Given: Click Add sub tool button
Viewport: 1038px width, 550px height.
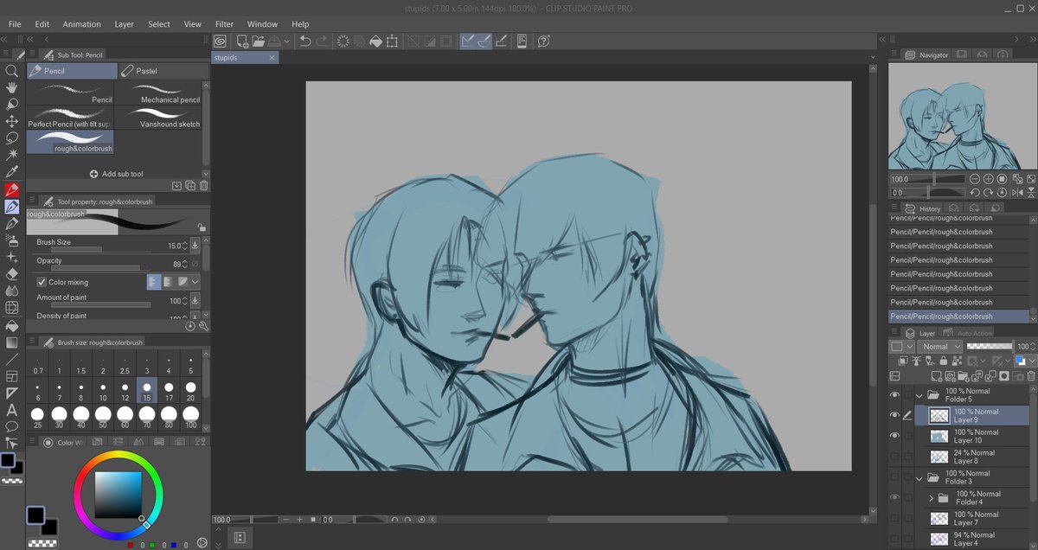Looking at the screenshot, I should click(x=116, y=174).
